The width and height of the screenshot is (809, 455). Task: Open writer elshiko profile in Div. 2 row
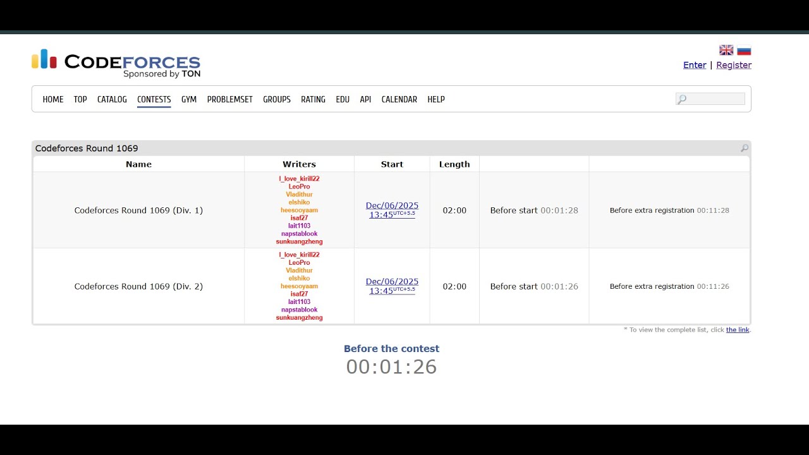point(299,278)
